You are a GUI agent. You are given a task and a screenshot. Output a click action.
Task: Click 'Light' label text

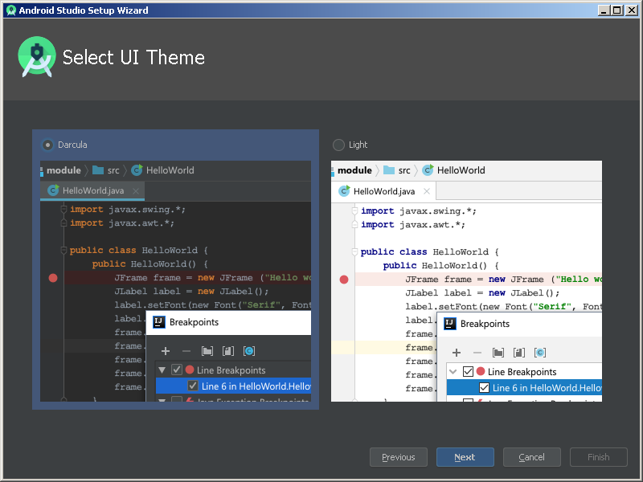(x=358, y=145)
